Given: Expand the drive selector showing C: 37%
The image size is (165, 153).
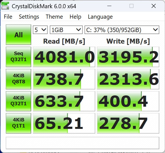Looking at the screenshot, I should (x=122, y=30).
